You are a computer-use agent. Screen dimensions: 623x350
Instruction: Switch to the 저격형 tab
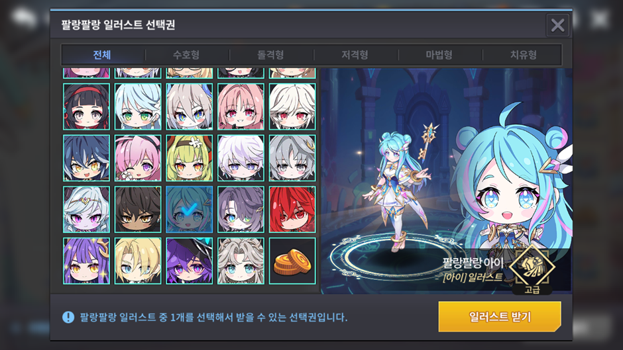point(355,55)
